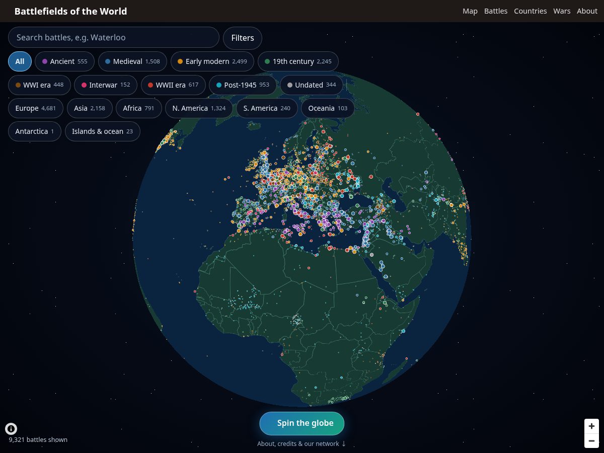Toggle the All filter chip
Image resolution: width=604 pixels, height=453 pixels.
[x=20, y=61]
